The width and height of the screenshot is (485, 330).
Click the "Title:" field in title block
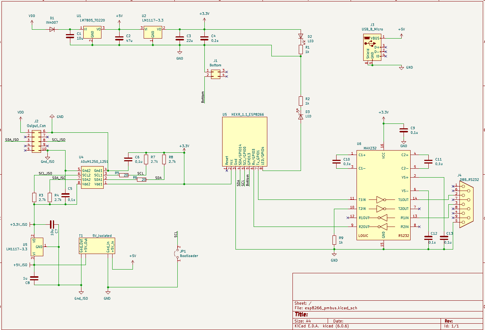(301, 314)
